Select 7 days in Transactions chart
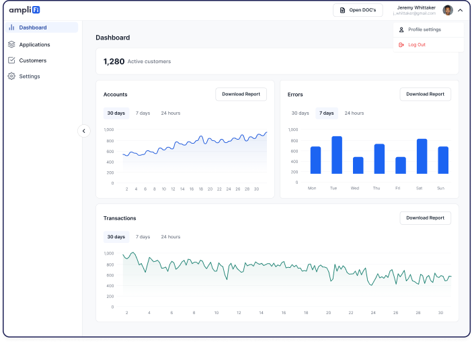 (143, 237)
